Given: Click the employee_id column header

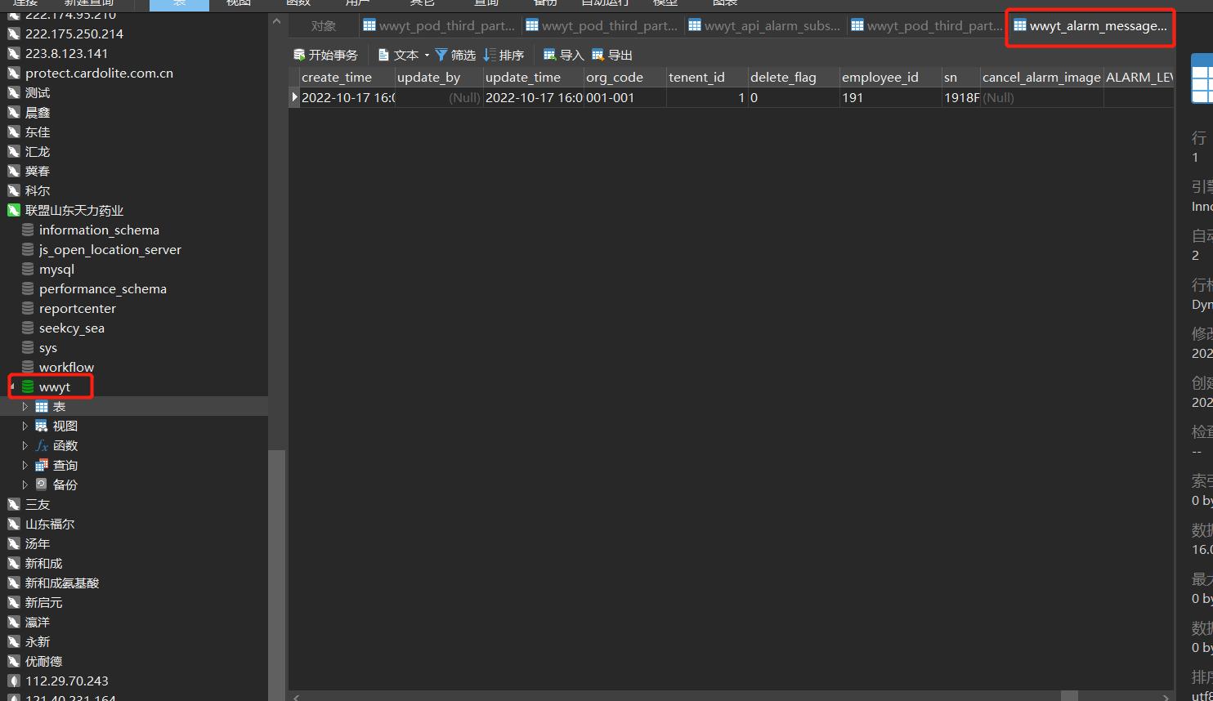Looking at the screenshot, I should click(890, 77).
